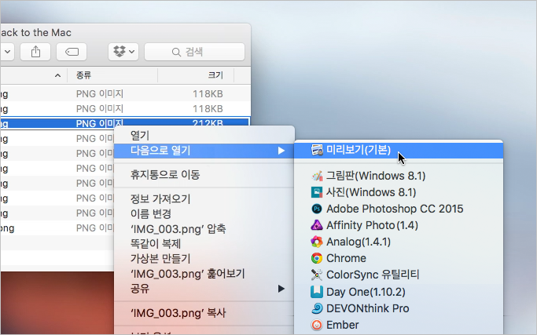The width and height of the screenshot is (537, 335).
Task: Open with 그림판(Windows 8.1) icon
Action: pos(317,176)
